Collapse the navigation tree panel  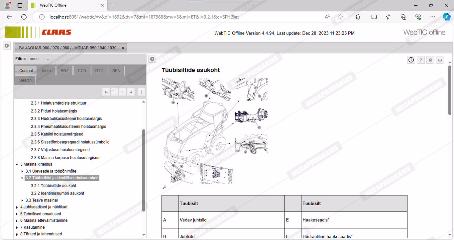pos(152,59)
